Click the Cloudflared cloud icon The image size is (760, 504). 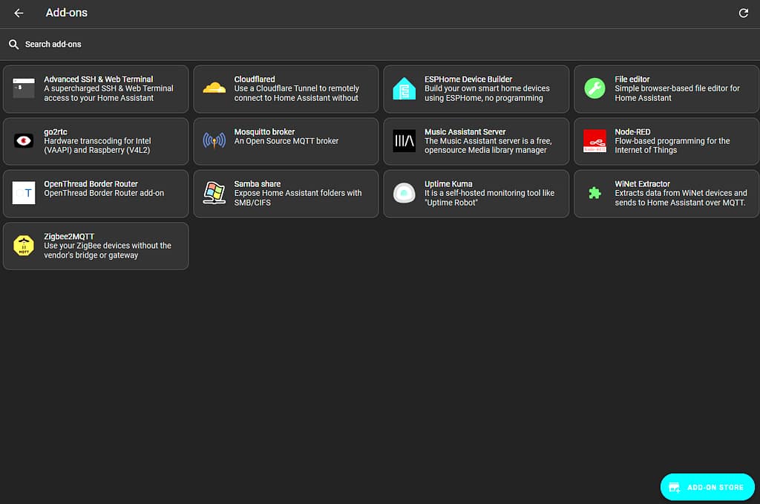click(214, 88)
